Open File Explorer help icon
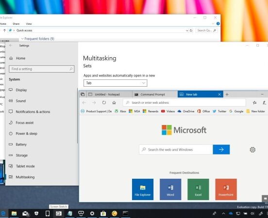This screenshot has width=268, height=218. 218,24
